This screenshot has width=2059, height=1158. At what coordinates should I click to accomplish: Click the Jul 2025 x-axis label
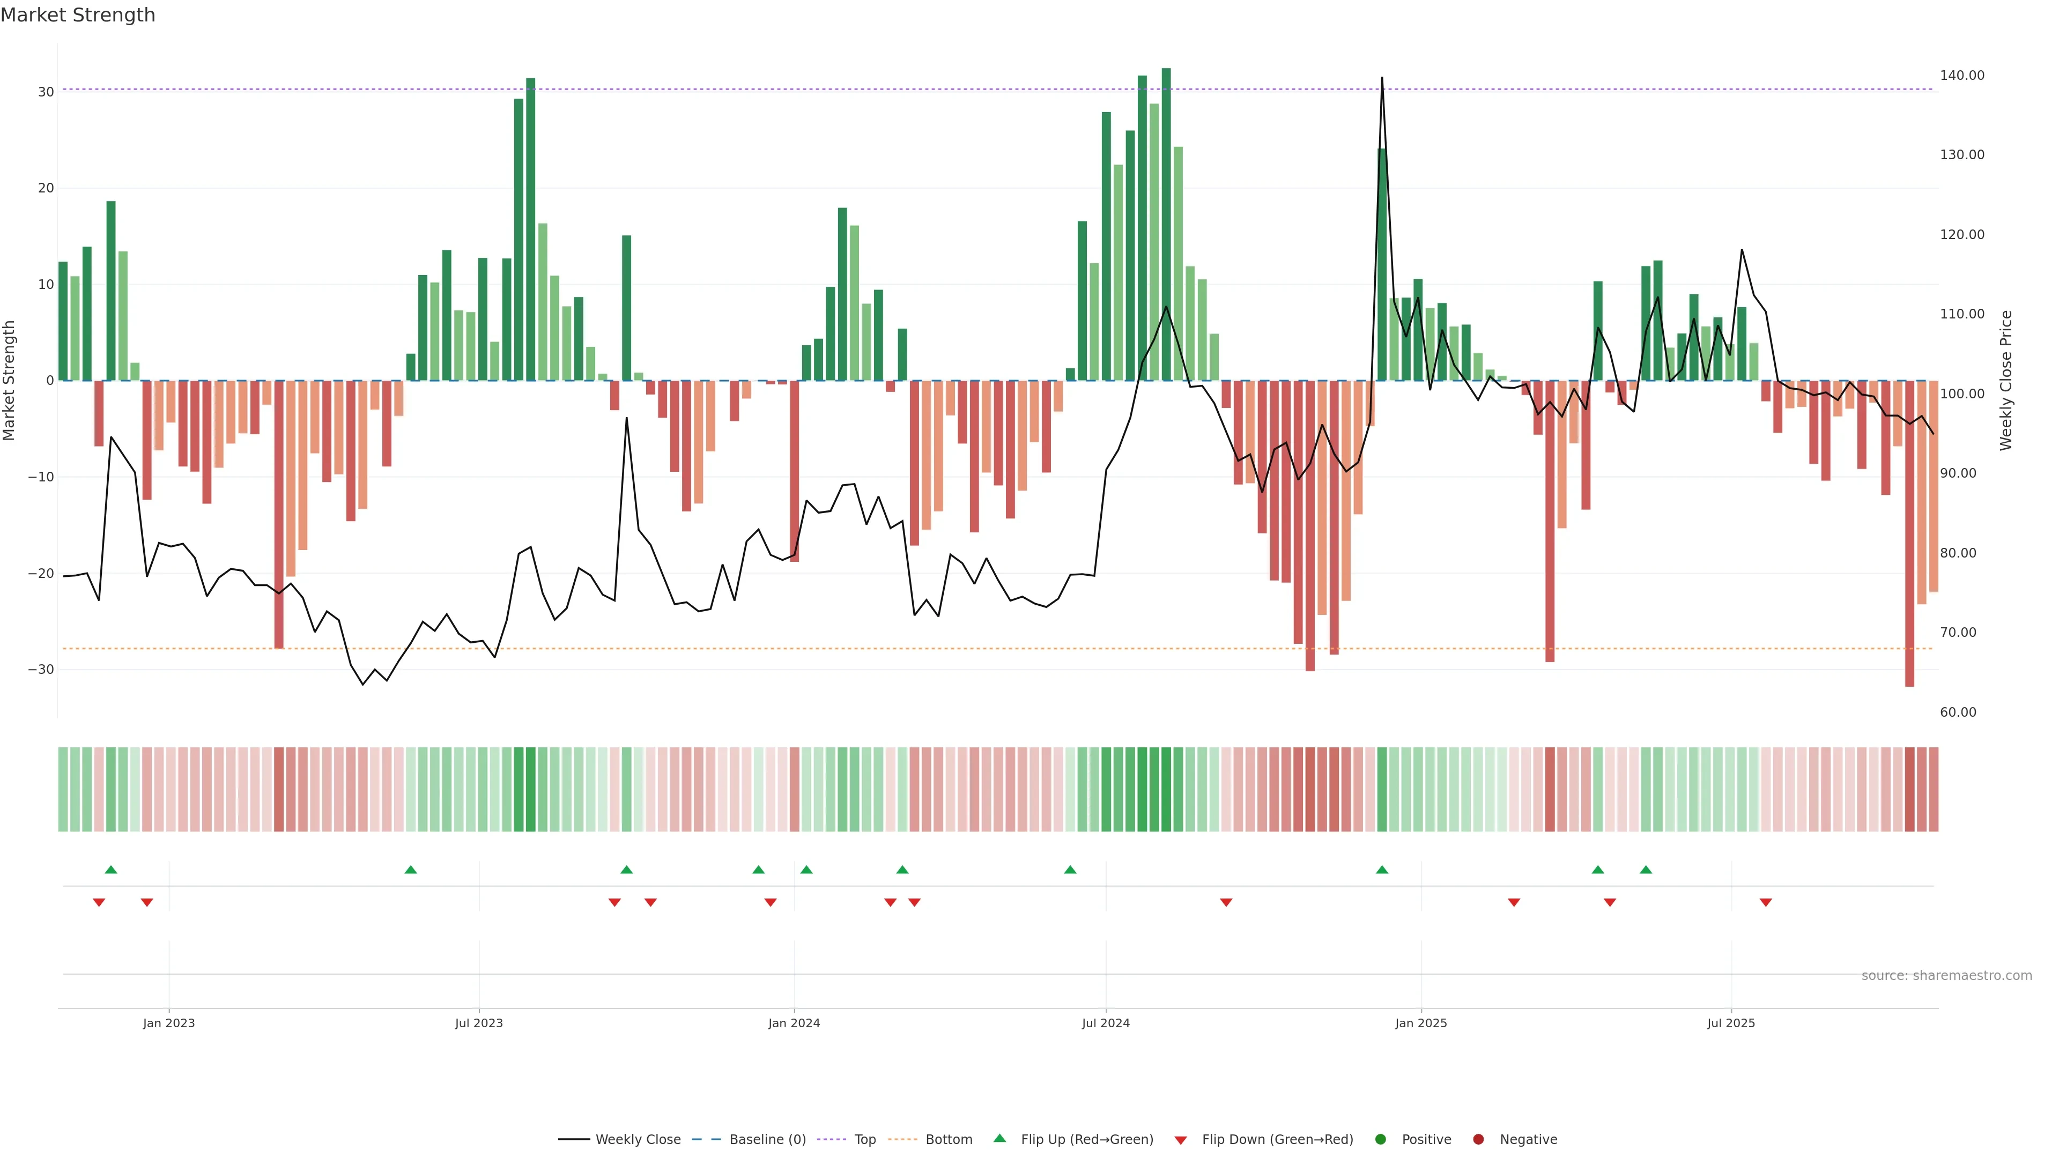coord(1730,1023)
